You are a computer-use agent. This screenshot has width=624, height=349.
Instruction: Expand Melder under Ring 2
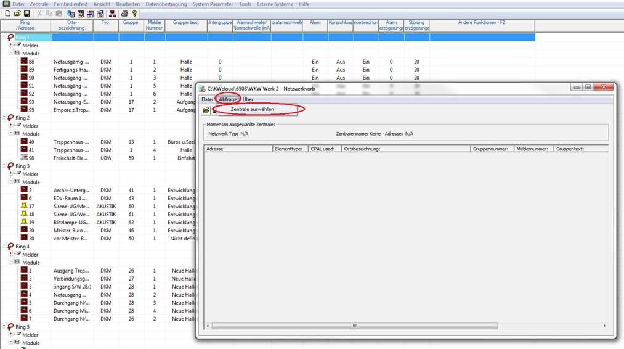coord(11,126)
